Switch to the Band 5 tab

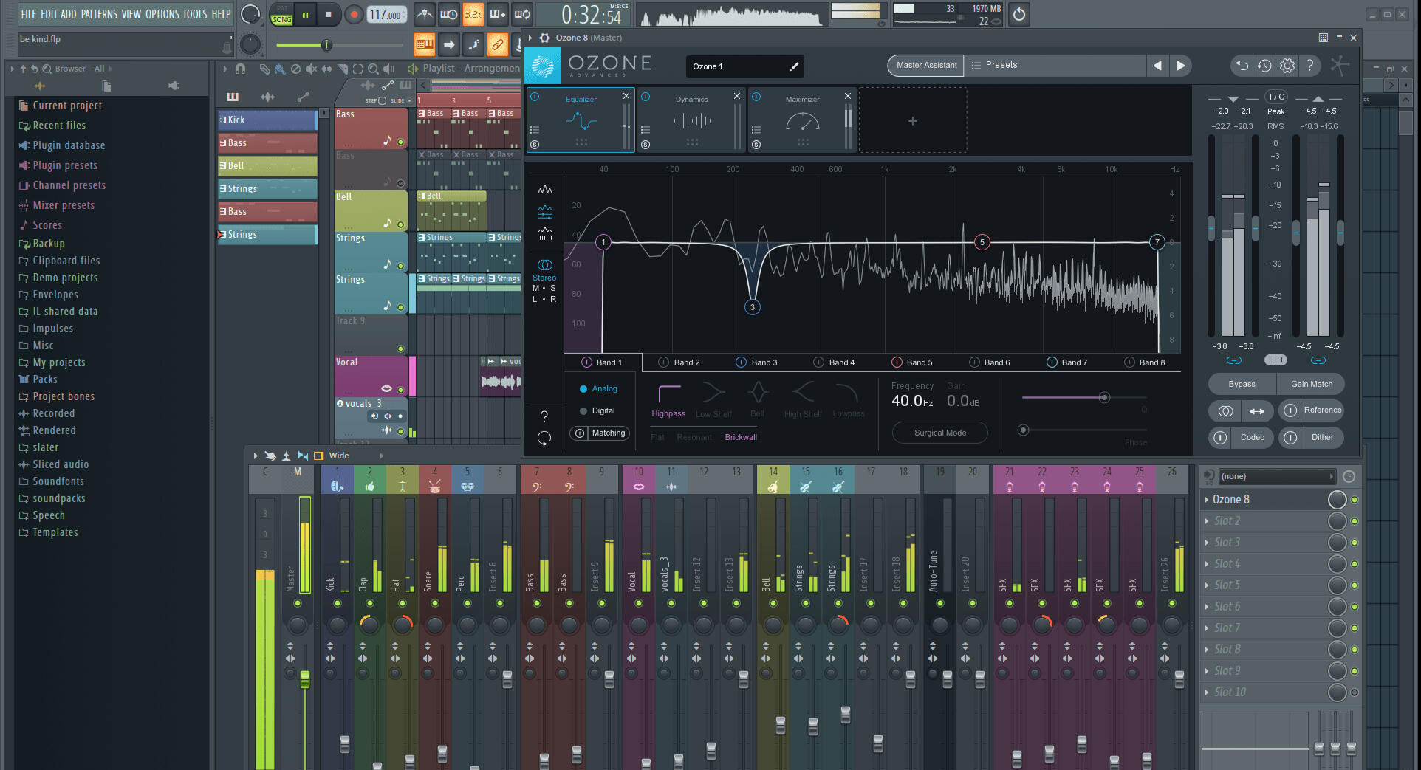919,362
